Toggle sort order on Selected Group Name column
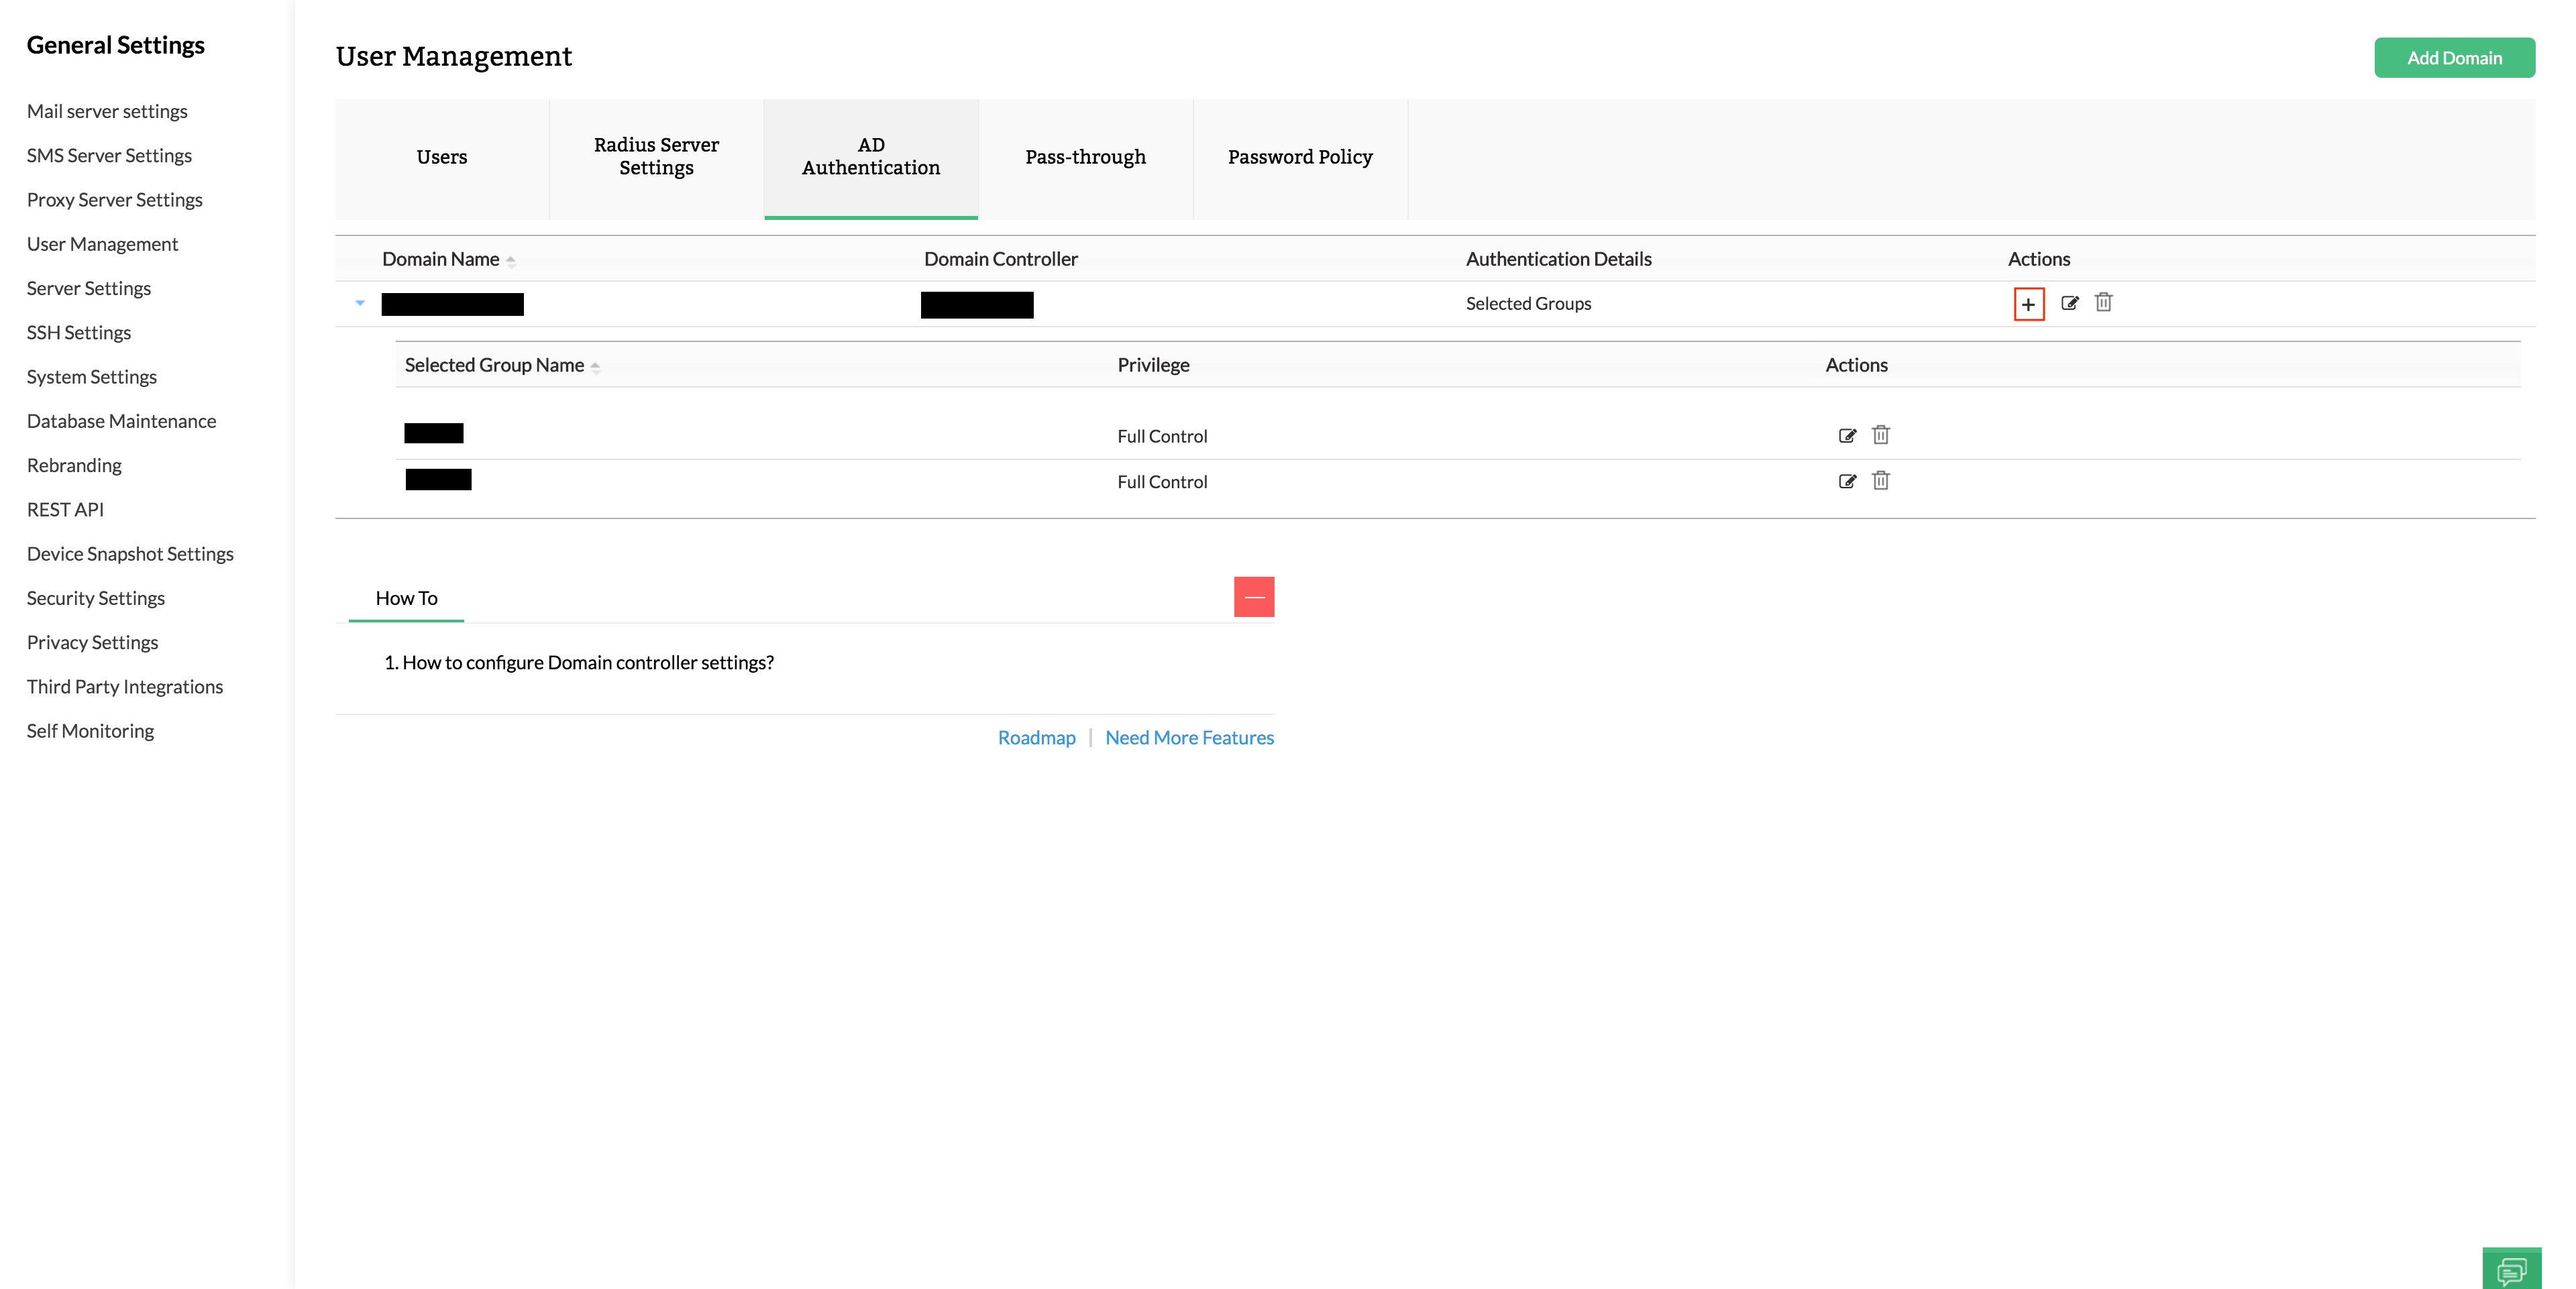This screenshot has width=2576, height=1289. [x=595, y=367]
